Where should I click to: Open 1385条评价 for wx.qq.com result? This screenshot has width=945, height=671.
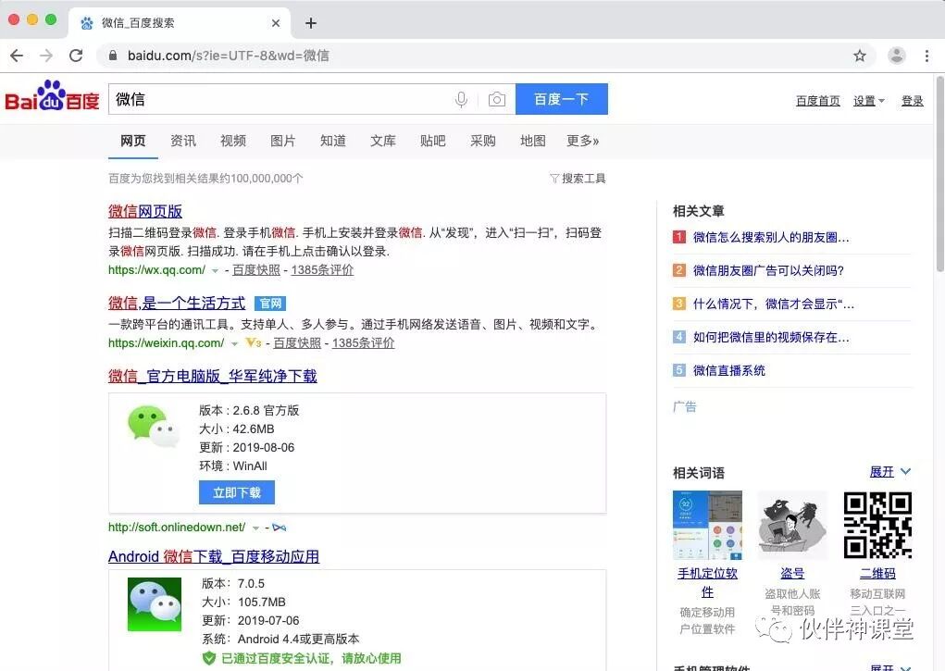(322, 270)
